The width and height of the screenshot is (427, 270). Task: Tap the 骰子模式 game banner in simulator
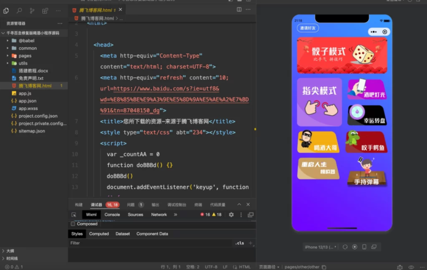click(342, 54)
